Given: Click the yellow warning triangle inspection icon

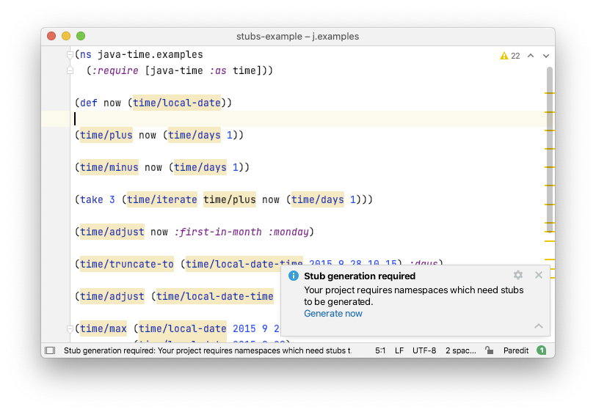Looking at the screenshot, I should [504, 56].
